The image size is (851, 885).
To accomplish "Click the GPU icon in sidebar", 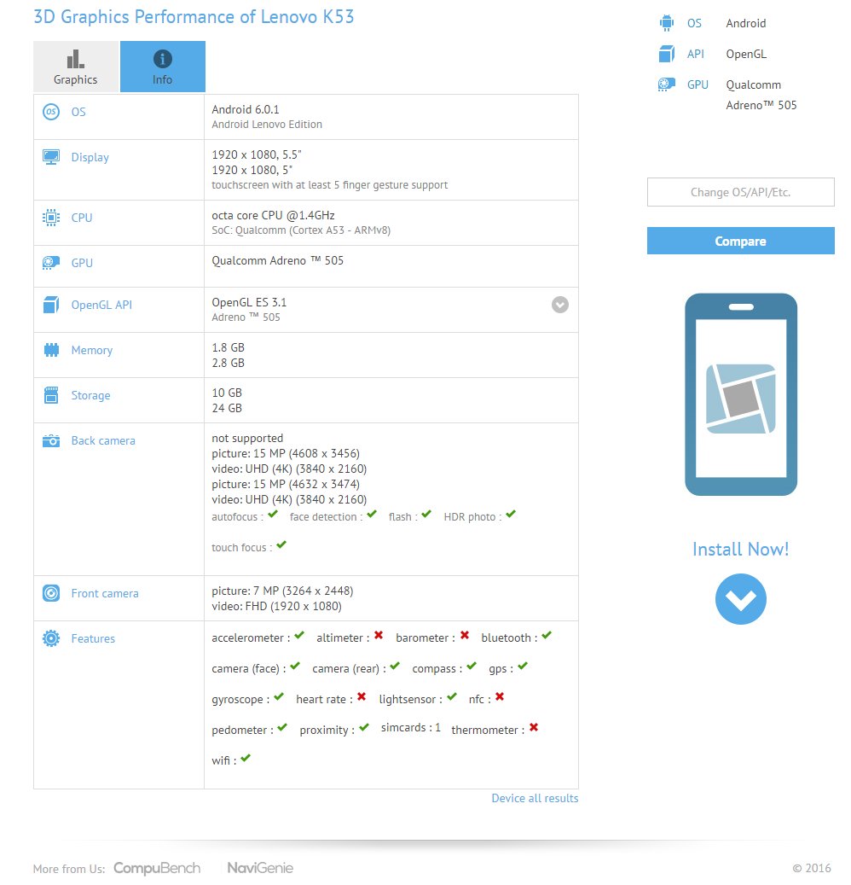I will pos(667,84).
